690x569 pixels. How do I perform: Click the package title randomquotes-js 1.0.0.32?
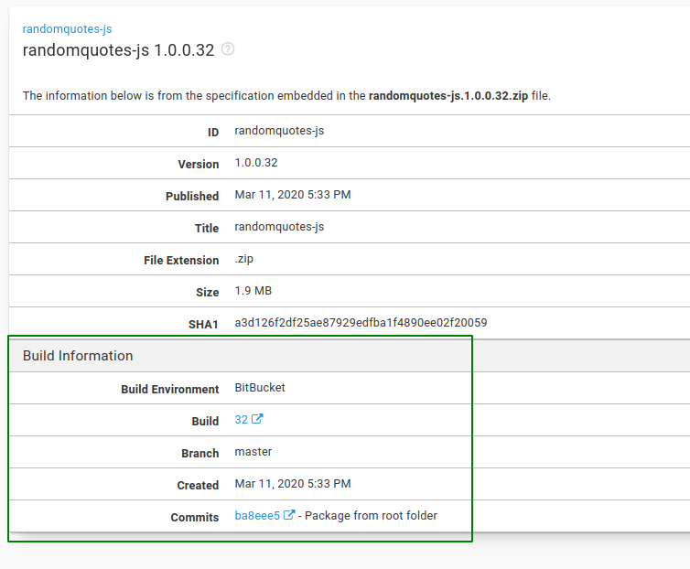[x=118, y=50]
